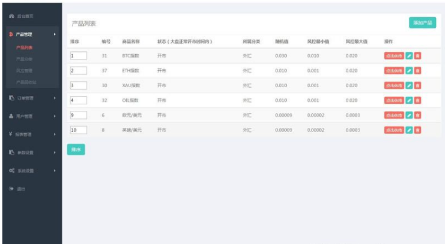This screenshot has width=445, height=244.
Task: Edit the OIL指数 product row
Action: coord(409,100)
